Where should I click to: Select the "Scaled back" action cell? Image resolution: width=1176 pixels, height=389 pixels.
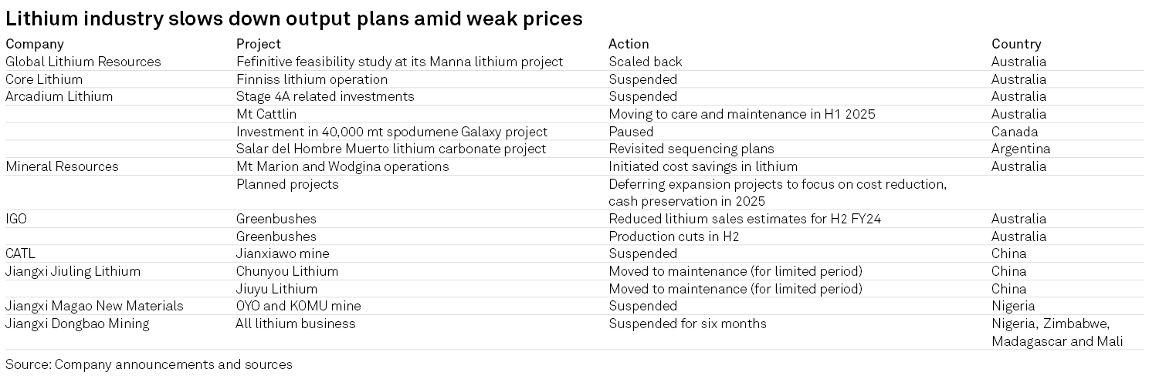click(x=646, y=62)
